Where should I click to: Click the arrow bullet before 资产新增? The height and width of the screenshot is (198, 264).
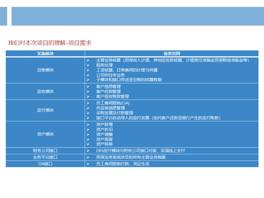88,124
